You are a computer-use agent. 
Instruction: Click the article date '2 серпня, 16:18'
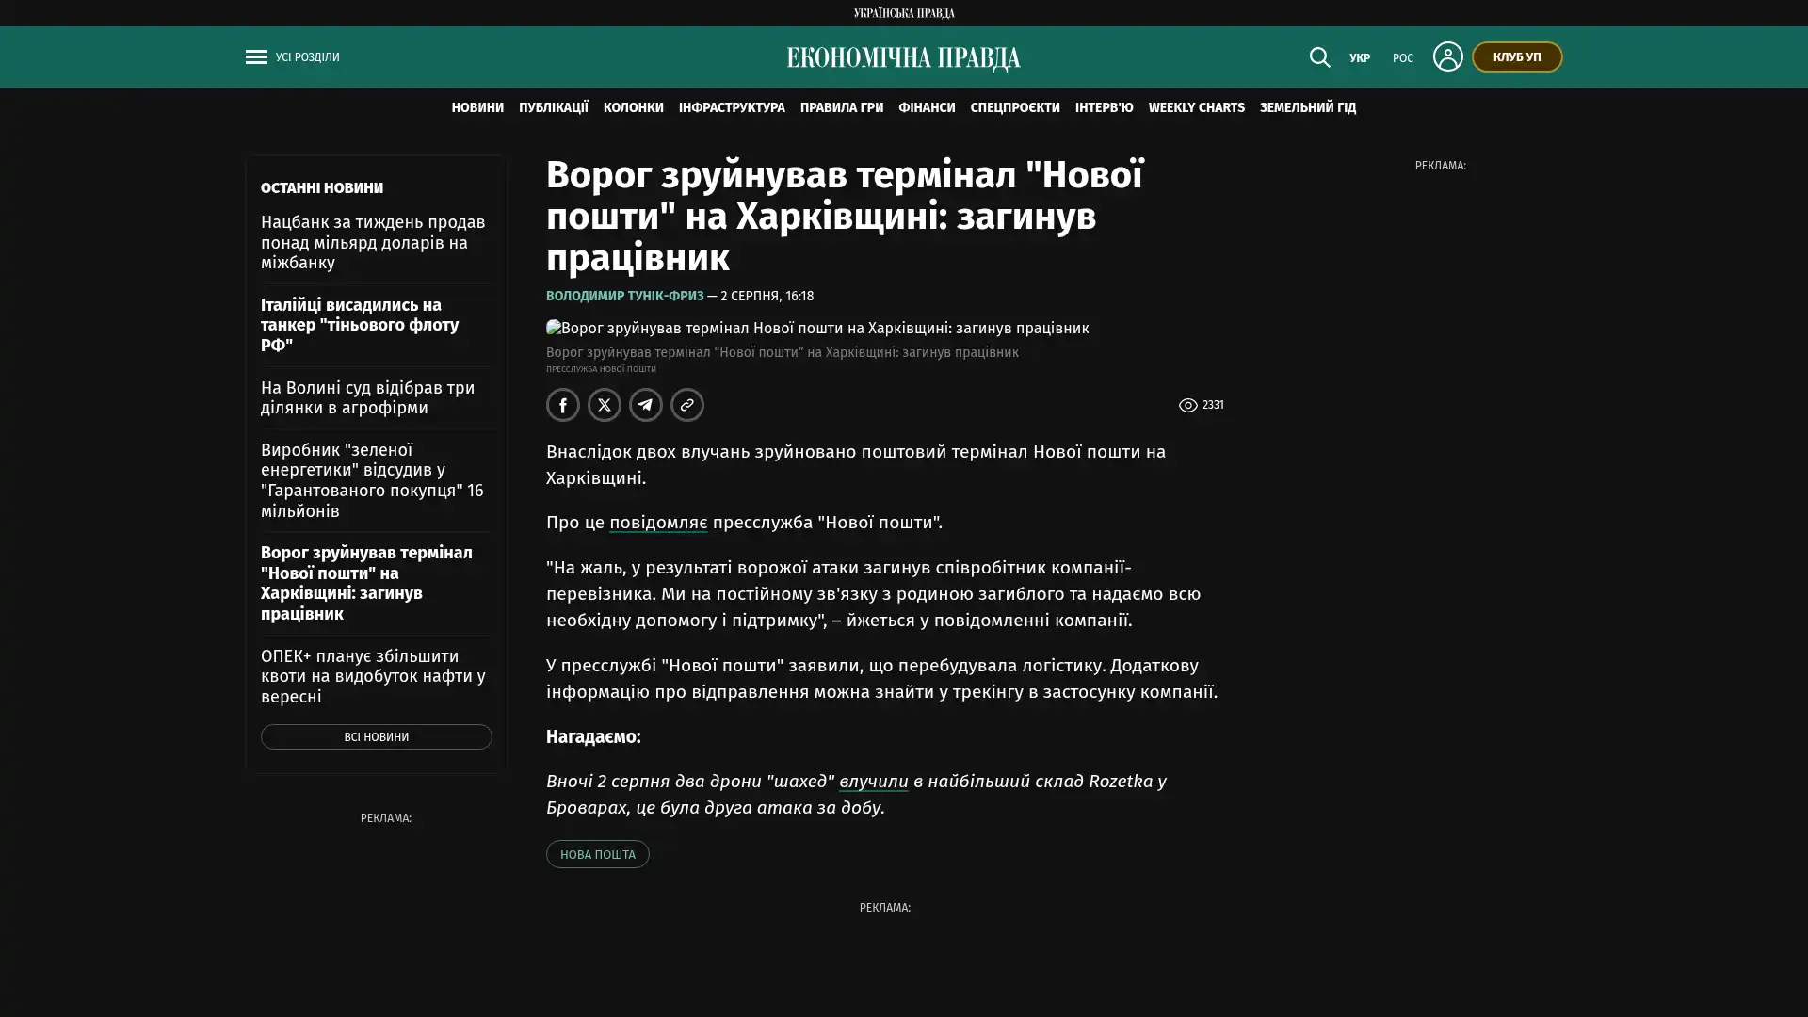point(767,296)
